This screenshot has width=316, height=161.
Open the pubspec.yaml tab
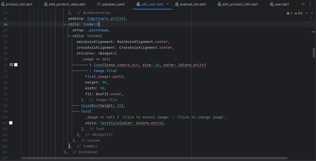pos(111,4)
